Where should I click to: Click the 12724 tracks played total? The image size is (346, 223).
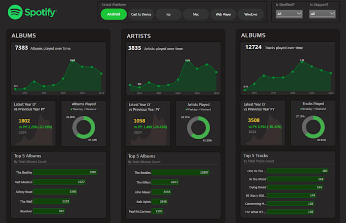[253, 47]
